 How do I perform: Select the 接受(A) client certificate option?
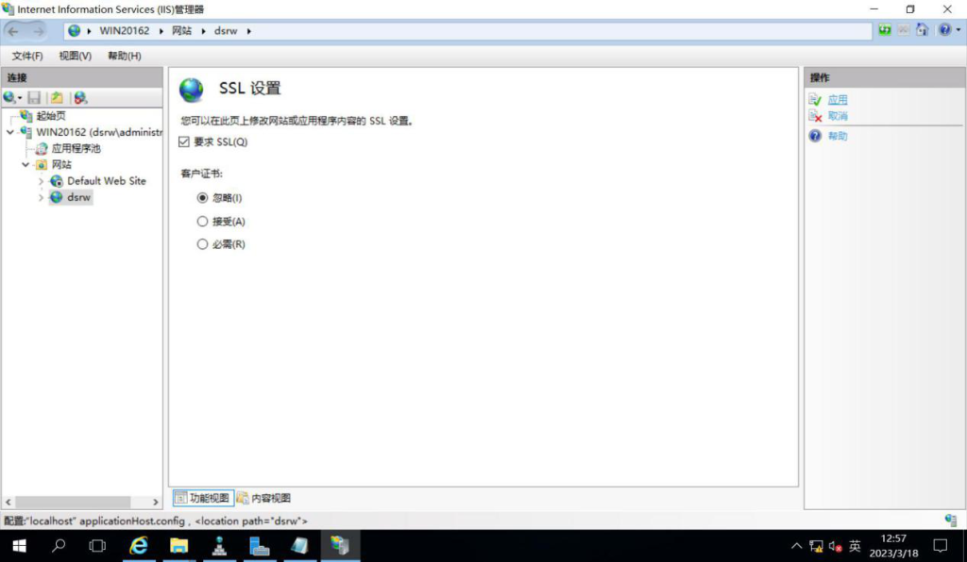202,221
